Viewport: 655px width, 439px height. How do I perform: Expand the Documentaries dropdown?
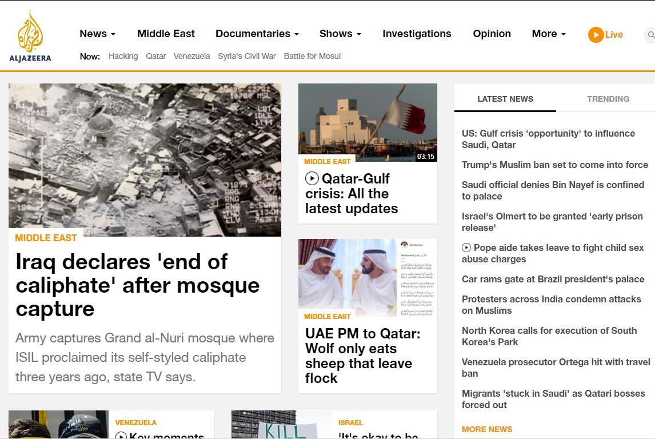click(257, 34)
